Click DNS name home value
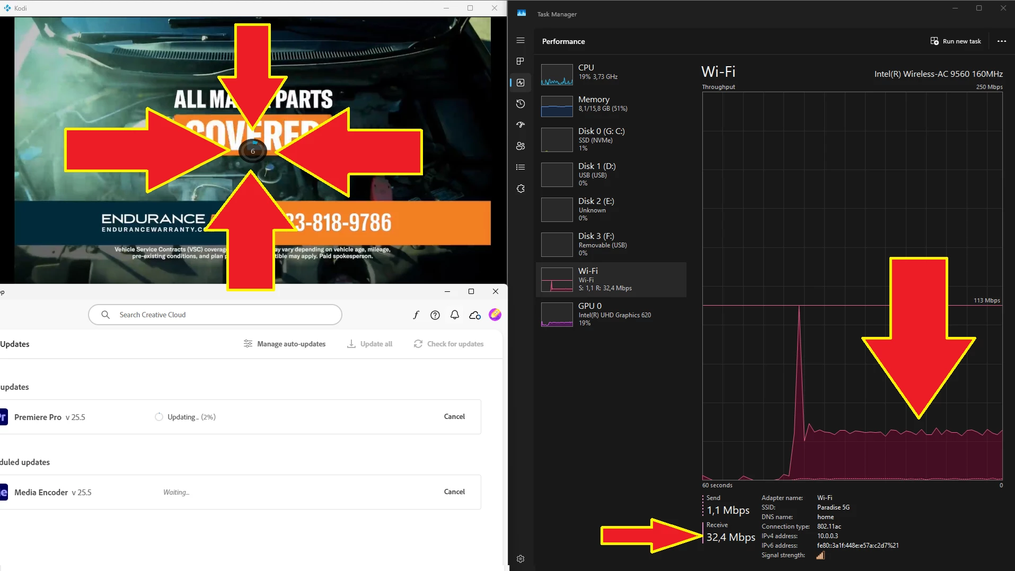This screenshot has height=571, width=1015. (825, 517)
